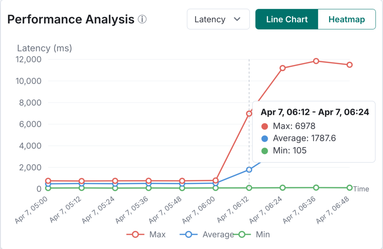Click the 'Average: 1787.6' tooltip value
Viewport: 383px width, 249px height.
point(304,138)
